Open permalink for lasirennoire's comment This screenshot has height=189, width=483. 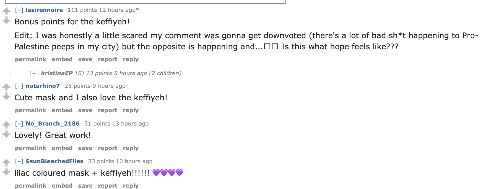pos(31,59)
